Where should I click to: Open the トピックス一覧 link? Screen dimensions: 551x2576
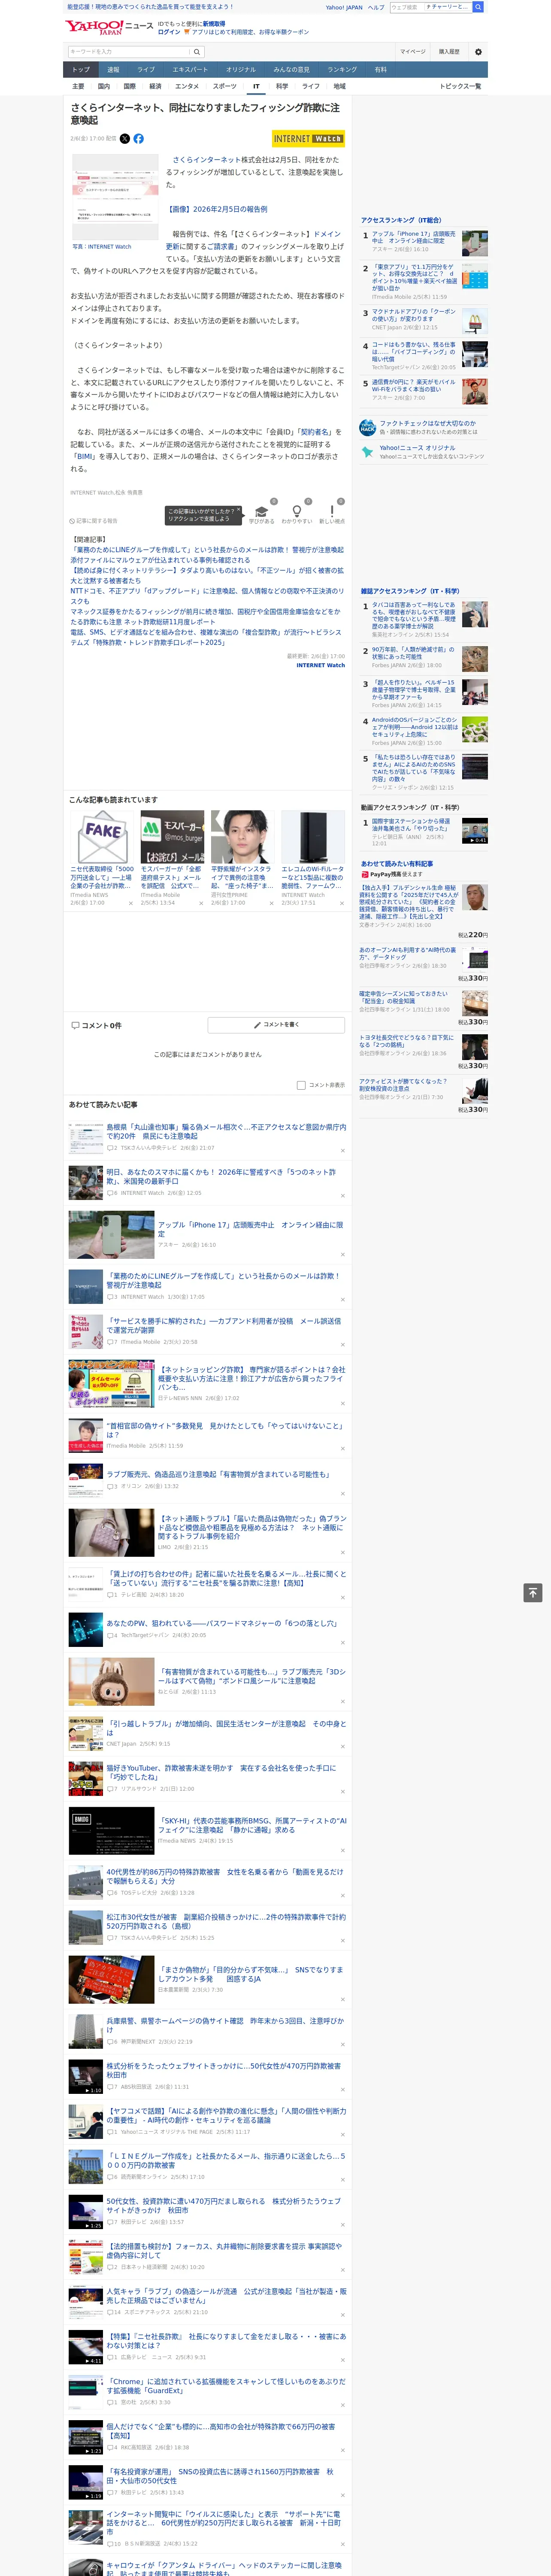[461, 86]
